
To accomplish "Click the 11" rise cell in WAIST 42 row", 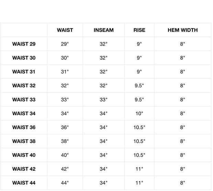I will [139, 169].
